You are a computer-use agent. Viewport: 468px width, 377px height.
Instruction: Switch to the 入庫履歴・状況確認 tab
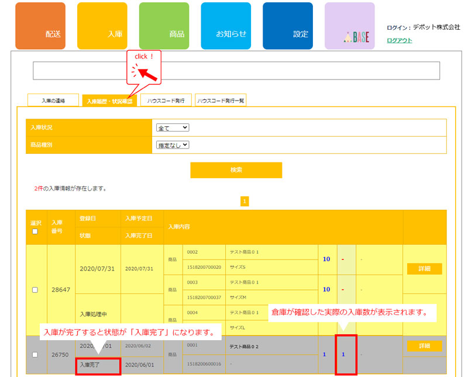pyautogui.click(x=109, y=101)
